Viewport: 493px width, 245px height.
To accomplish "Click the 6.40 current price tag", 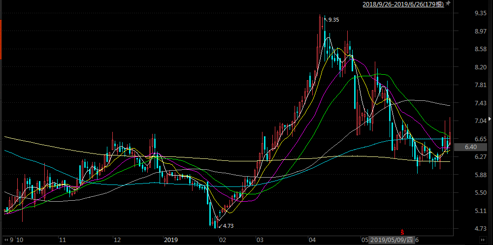I will coord(470,147).
